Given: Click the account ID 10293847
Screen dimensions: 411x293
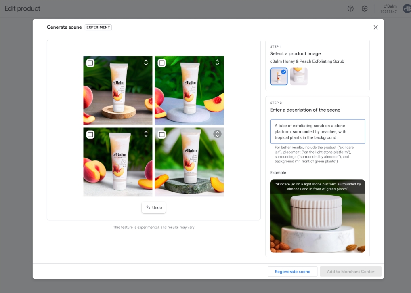Looking at the screenshot, I should 388,12.
